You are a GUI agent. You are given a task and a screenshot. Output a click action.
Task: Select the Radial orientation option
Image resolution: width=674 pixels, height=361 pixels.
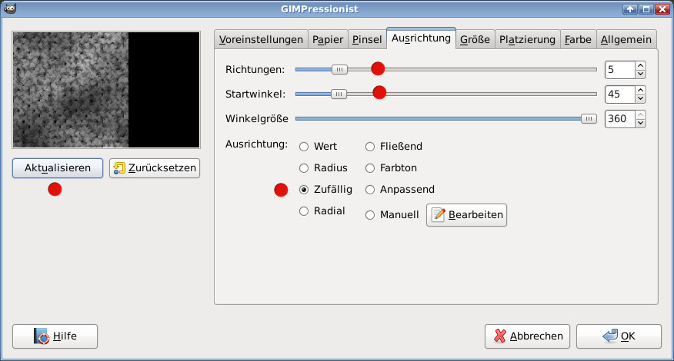pos(304,211)
